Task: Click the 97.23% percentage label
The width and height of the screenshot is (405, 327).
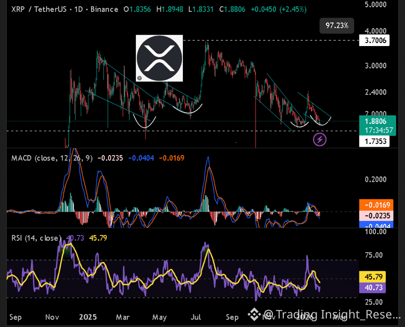Action: coord(336,25)
